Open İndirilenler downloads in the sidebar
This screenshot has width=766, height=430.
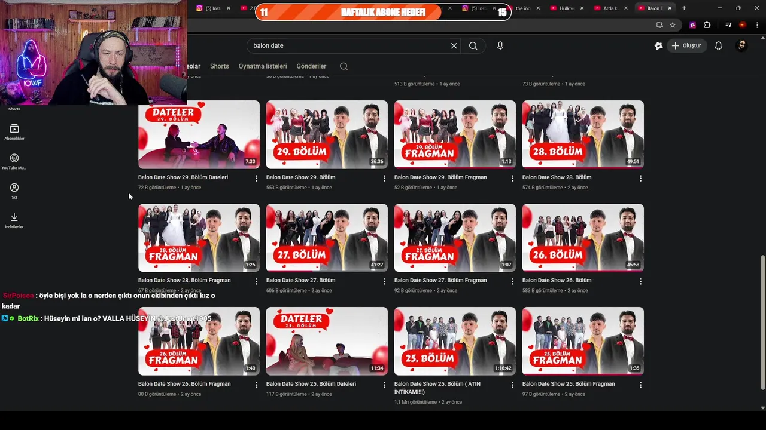coord(14,220)
